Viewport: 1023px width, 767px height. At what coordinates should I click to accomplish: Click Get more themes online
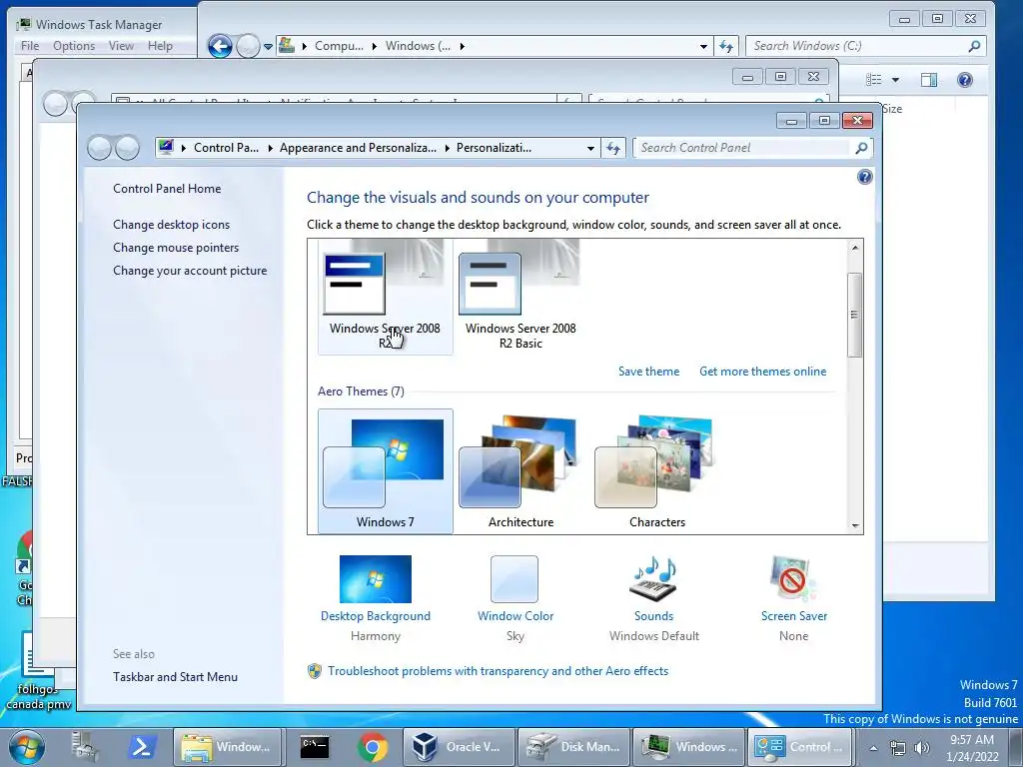[x=762, y=372]
